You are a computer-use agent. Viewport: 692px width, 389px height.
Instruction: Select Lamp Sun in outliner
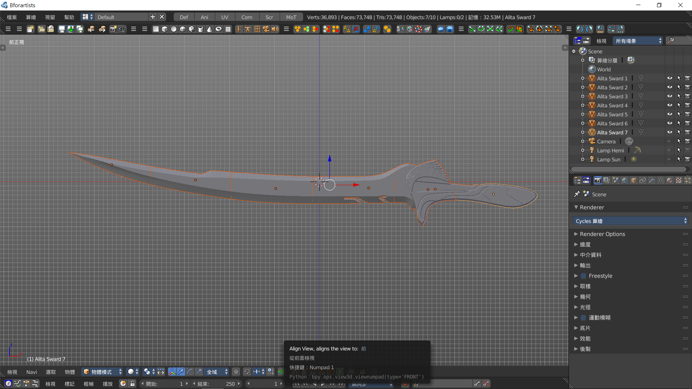click(609, 159)
